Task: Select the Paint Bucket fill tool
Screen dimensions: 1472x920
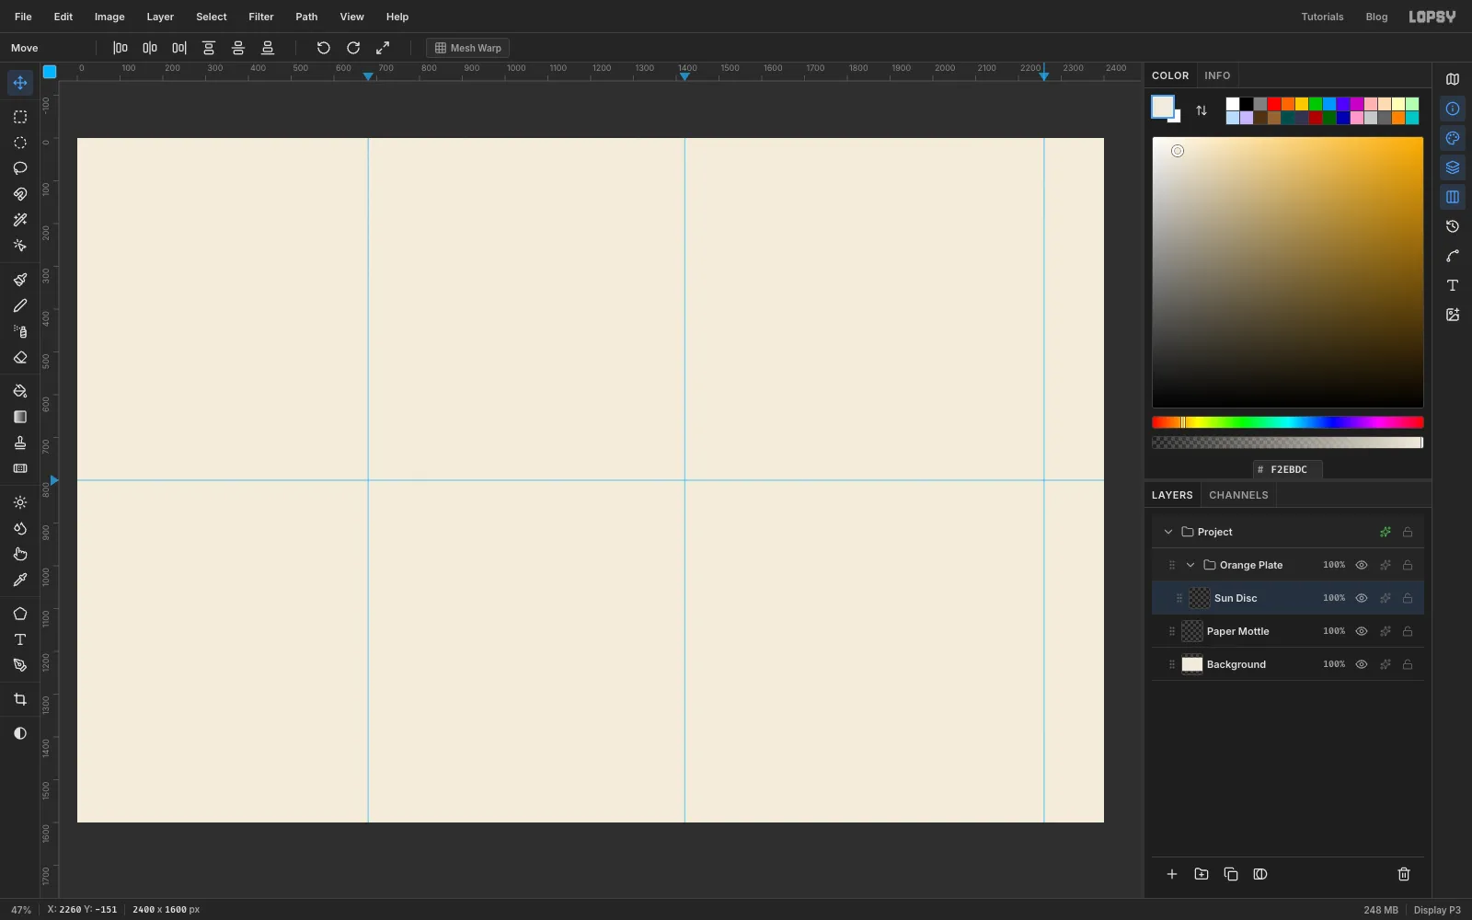Action: (x=20, y=391)
